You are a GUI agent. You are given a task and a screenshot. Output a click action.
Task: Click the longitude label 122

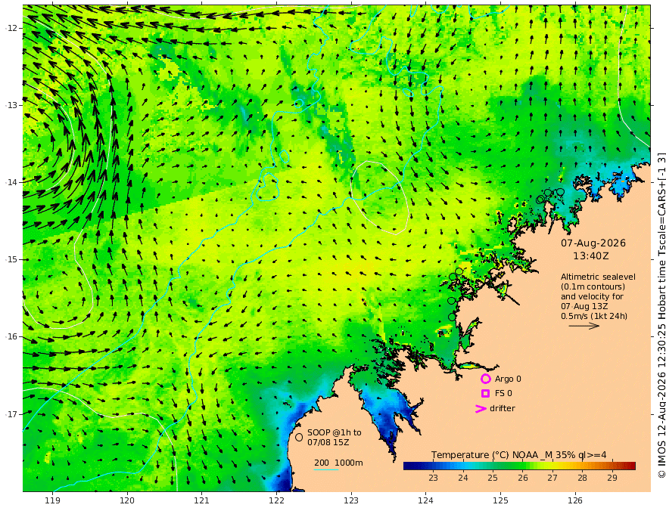pyautogui.click(x=276, y=501)
